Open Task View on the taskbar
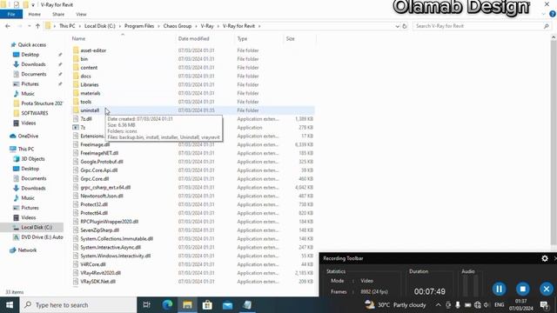The image size is (557, 313). click(x=146, y=305)
